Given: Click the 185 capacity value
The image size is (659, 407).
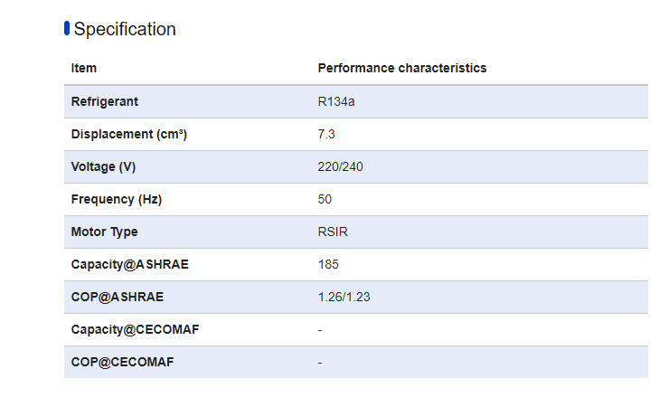Looking at the screenshot, I should (328, 264).
